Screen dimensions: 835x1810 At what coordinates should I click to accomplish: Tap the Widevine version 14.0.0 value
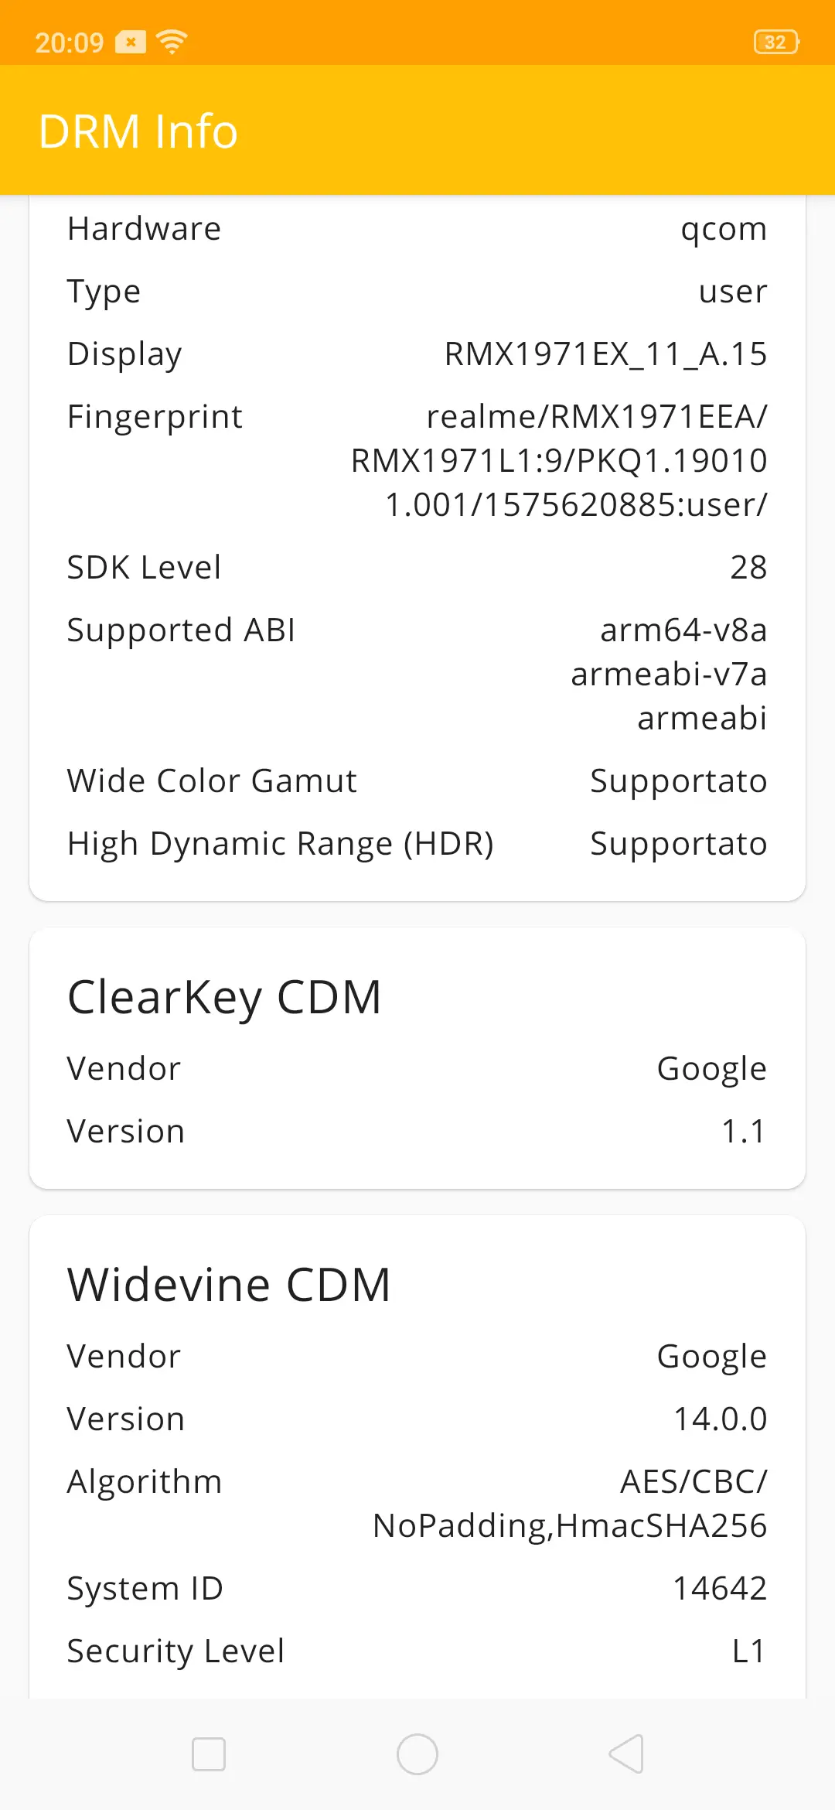coord(720,1419)
